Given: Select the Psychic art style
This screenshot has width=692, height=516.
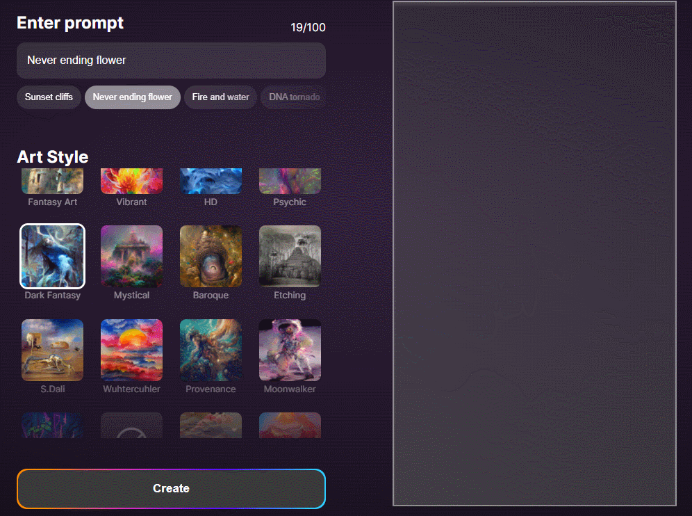Looking at the screenshot, I should [x=290, y=181].
